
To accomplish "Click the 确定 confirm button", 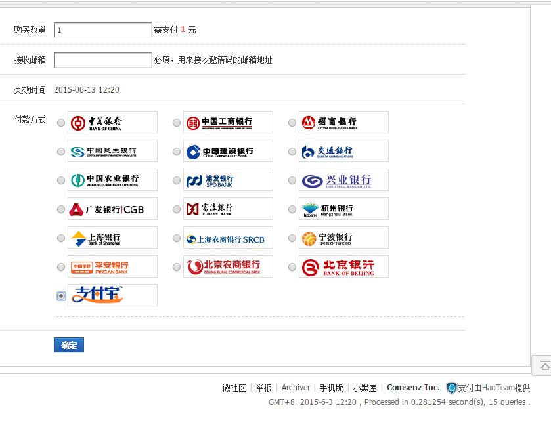I will [x=69, y=344].
